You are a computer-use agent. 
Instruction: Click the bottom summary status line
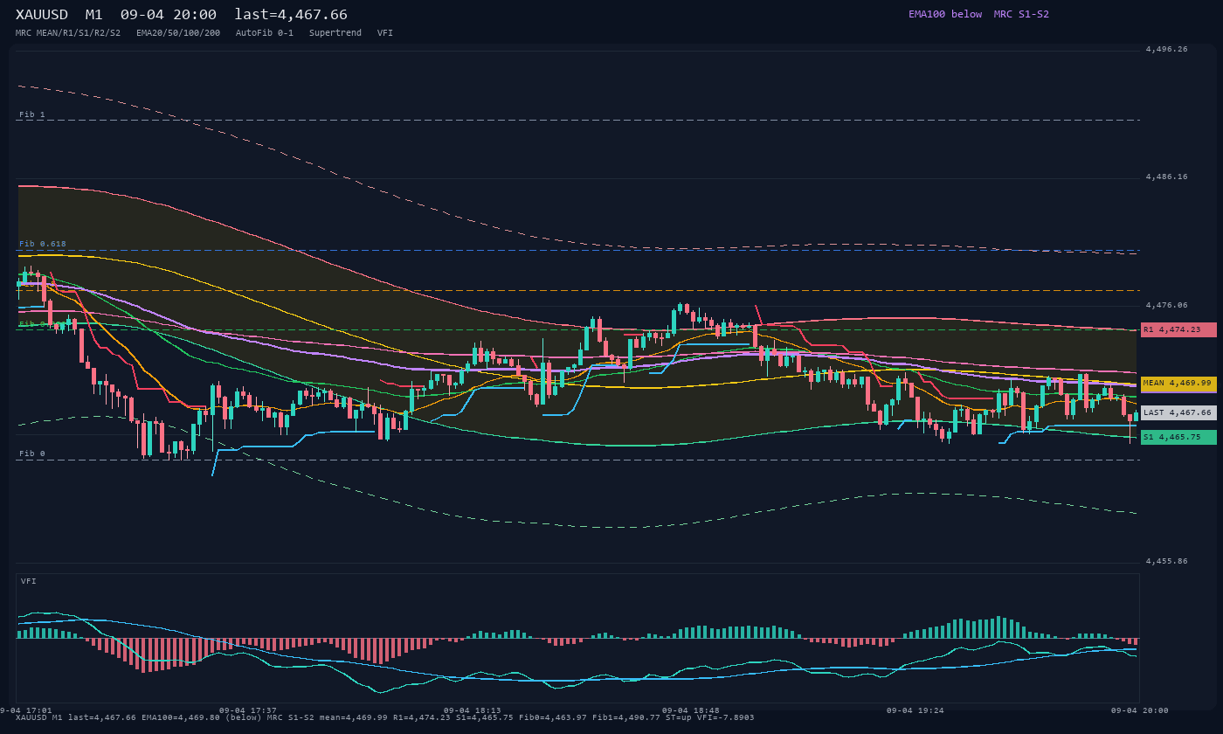[384, 717]
